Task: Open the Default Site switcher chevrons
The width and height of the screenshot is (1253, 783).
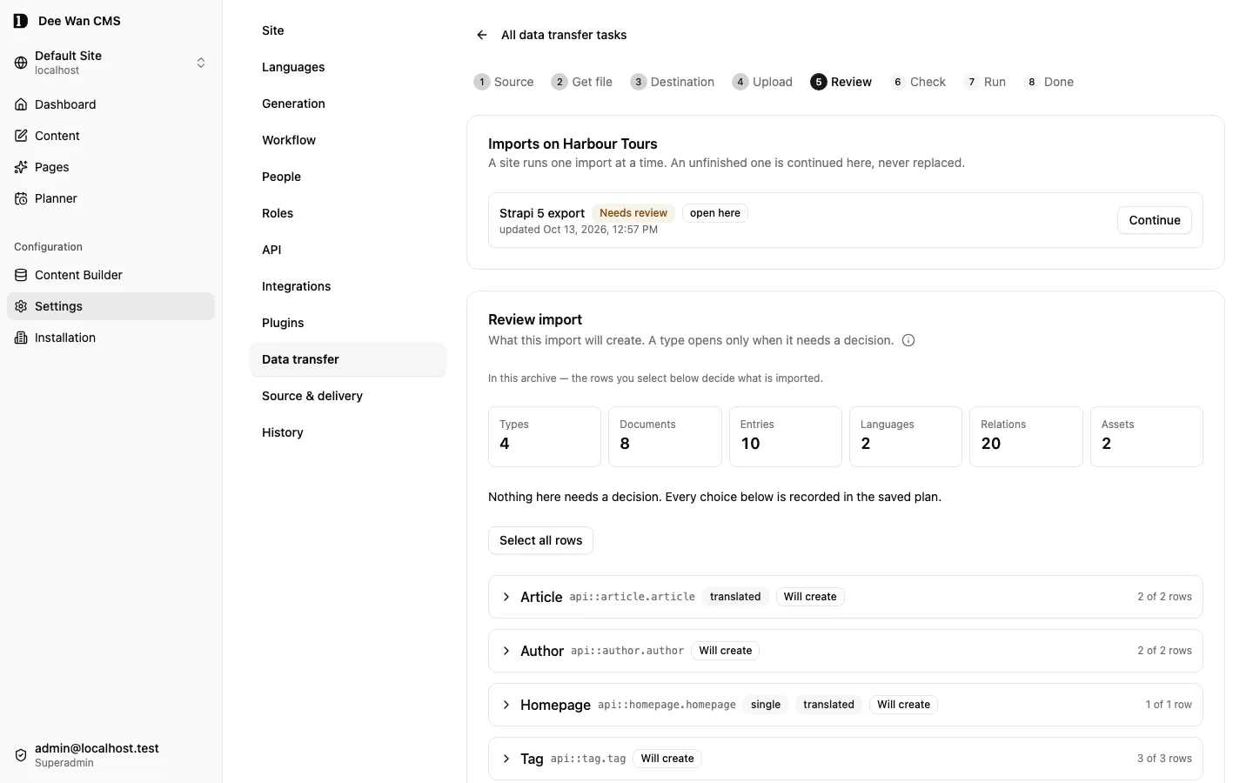Action: (x=201, y=63)
